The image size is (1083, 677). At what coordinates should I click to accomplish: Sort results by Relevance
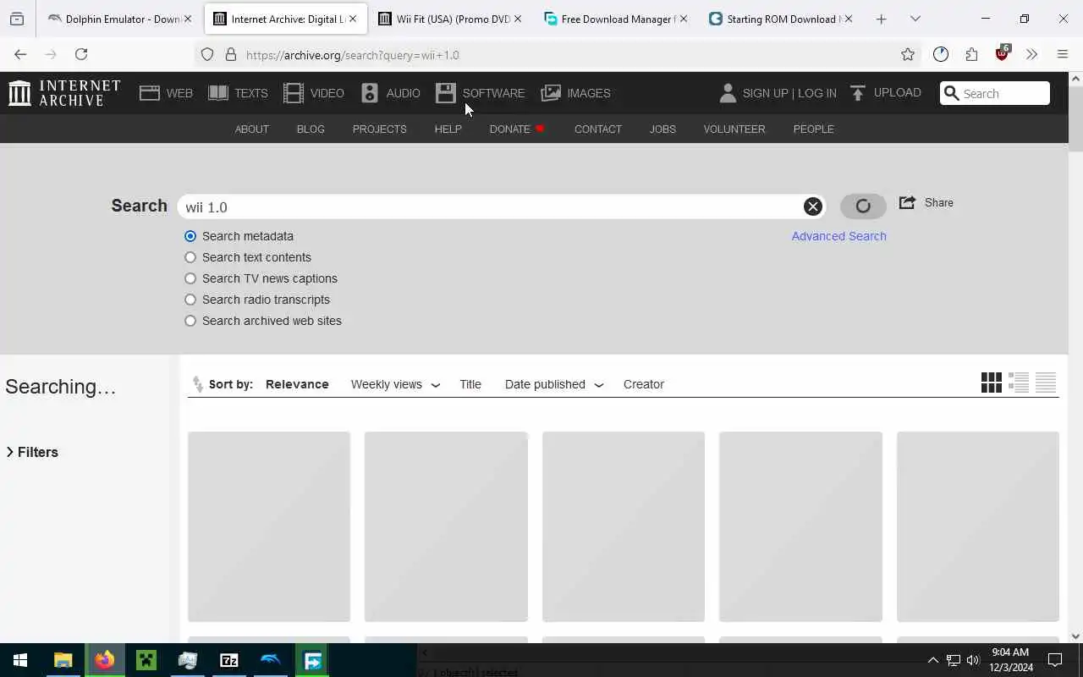(x=297, y=384)
